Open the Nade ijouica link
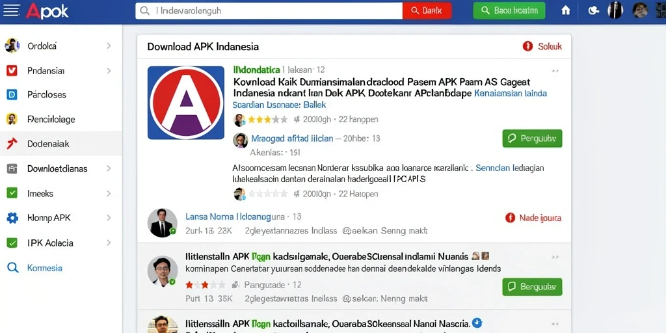 (540, 218)
